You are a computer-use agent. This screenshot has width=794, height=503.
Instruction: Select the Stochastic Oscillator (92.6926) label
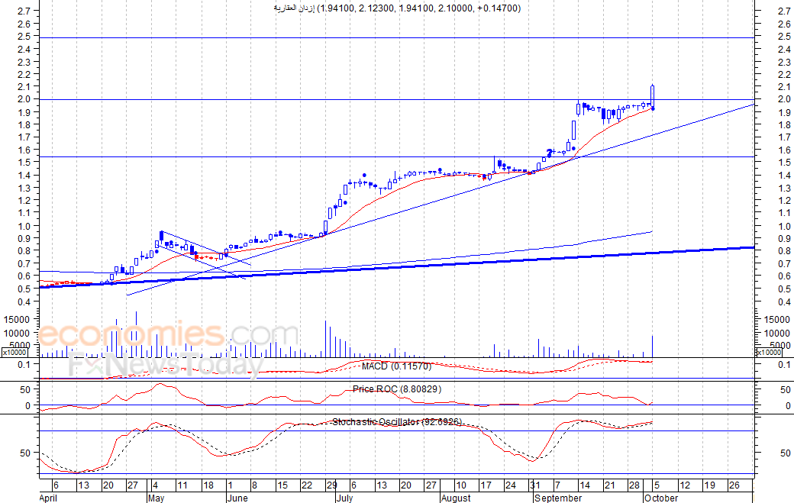coord(397,421)
